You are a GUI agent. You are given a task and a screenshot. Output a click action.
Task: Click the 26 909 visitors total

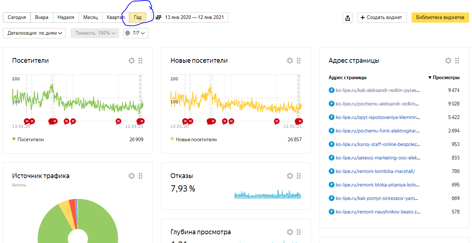pyautogui.click(x=136, y=139)
